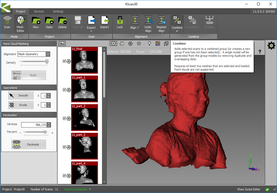Click the KScan3D logo icon

coord(6,7)
